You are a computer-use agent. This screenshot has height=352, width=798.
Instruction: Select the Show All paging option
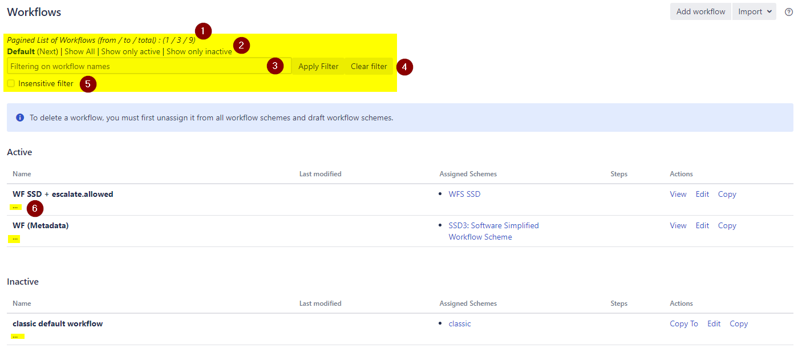point(79,51)
